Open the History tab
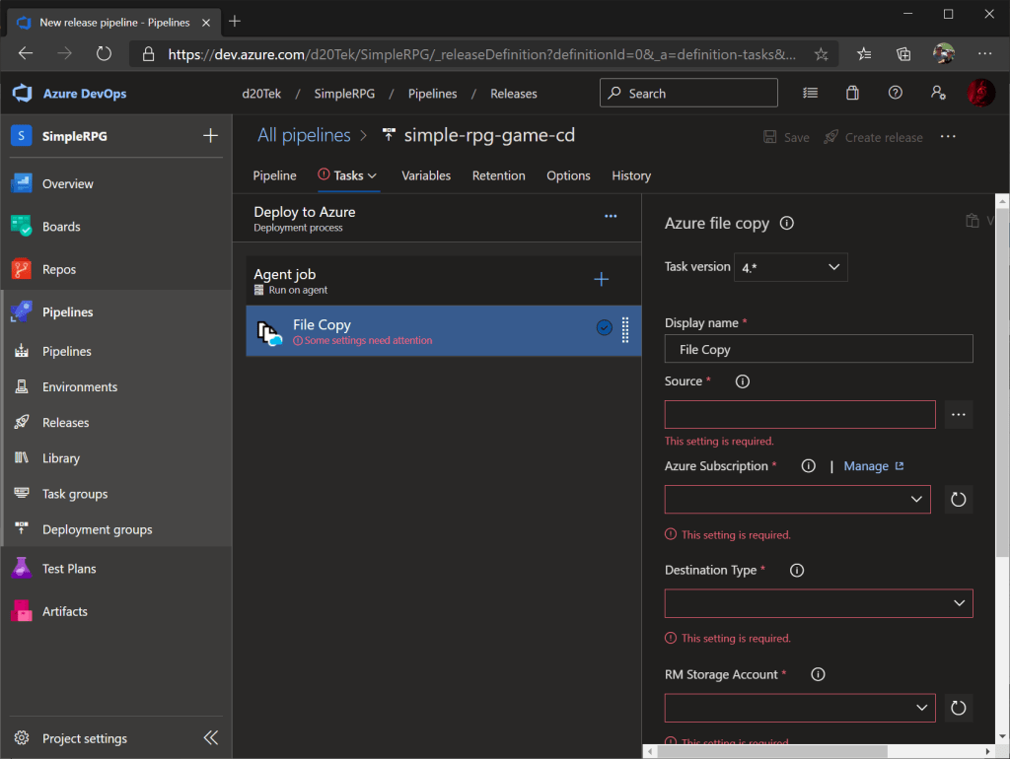This screenshot has height=759, width=1010. point(631,175)
